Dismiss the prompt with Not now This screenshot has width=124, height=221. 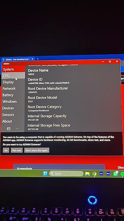tap(16, 150)
